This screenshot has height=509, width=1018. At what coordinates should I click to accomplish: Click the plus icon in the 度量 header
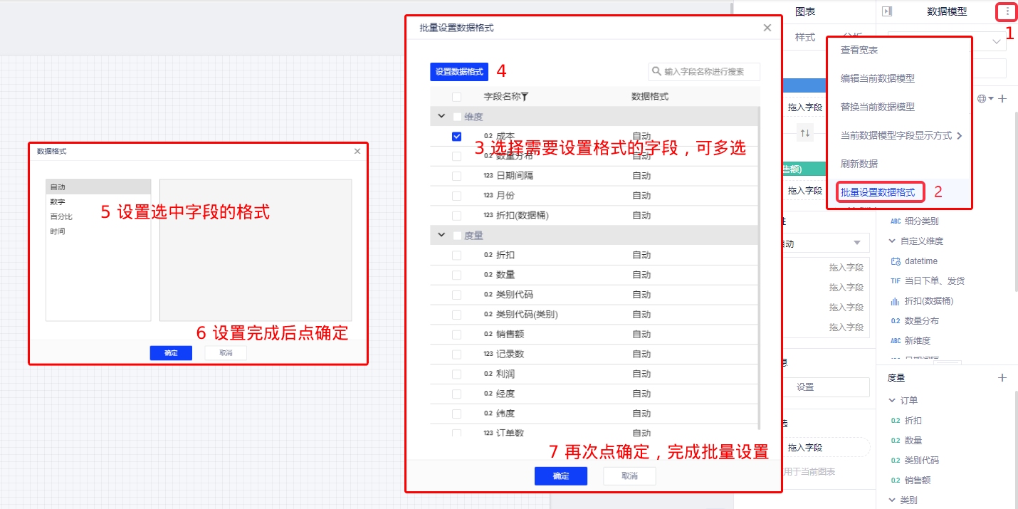(x=1002, y=378)
